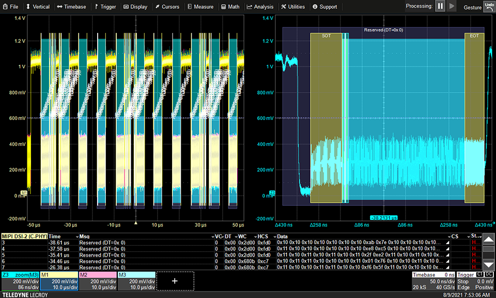Click the Undo gesture icon
The height and width of the screenshot is (298, 496).
(x=489, y=6)
